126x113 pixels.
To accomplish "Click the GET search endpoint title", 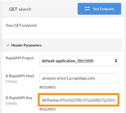I will (20, 9).
